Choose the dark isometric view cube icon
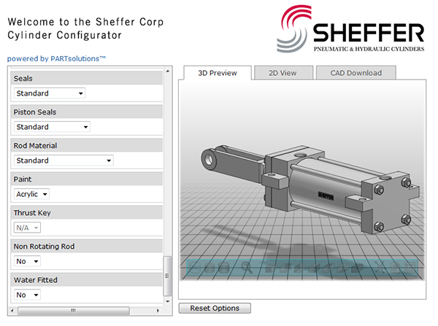The width and height of the screenshot is (438, 326). point(357,268)
